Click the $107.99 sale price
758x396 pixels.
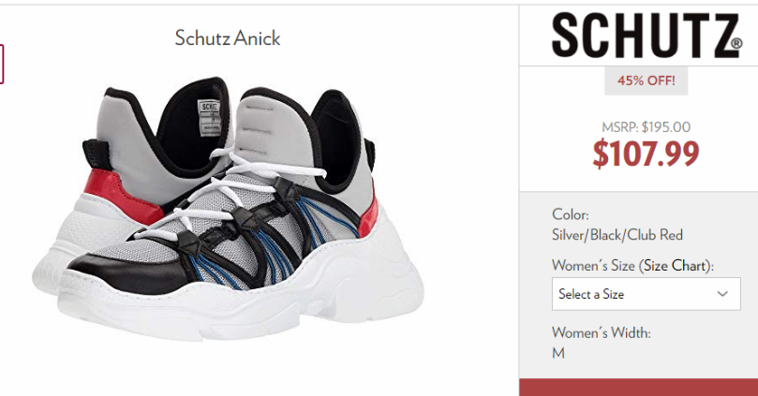click(x=646, y=154)
